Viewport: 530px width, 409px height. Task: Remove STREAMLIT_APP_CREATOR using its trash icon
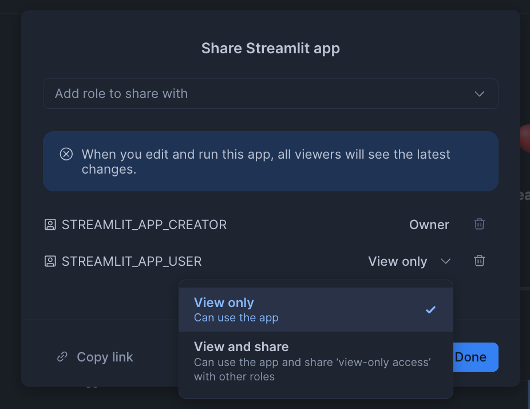[479, 224]
